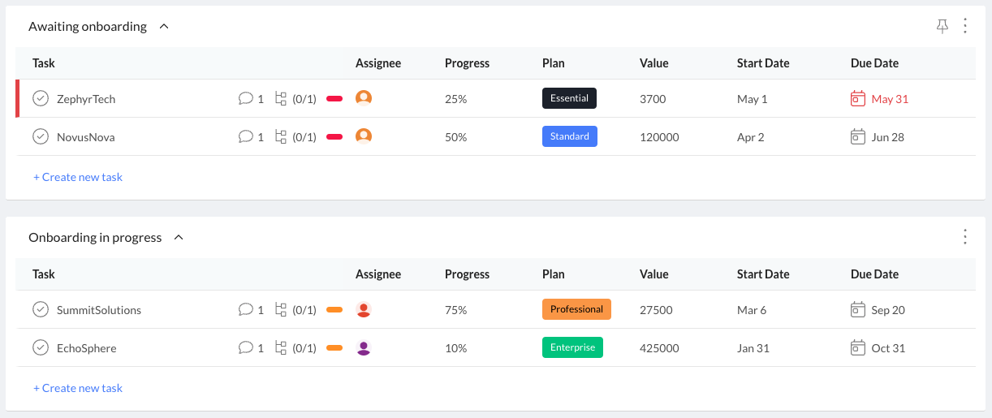Open the comment icon for EchoSphere
This screenshot has height=418, width=992.
tap(245, 348)
